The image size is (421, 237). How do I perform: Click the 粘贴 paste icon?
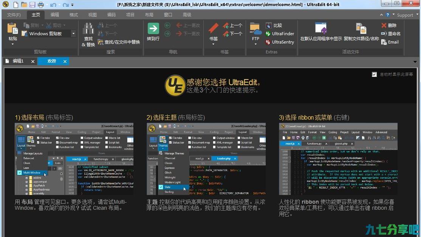pyautogui.click(x=12, y=28)
